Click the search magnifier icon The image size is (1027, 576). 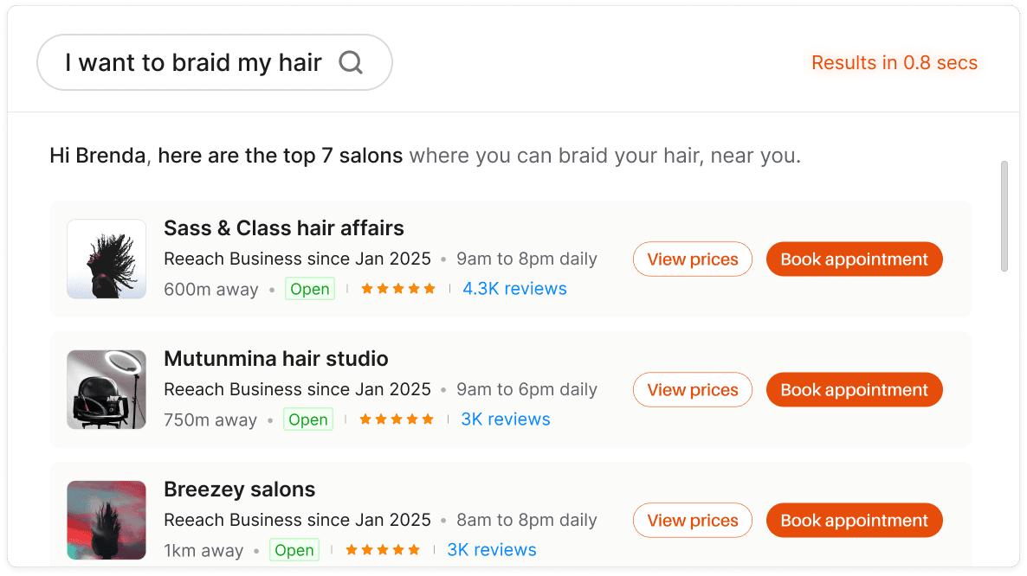pyautogui.click(x=350, y=62)
